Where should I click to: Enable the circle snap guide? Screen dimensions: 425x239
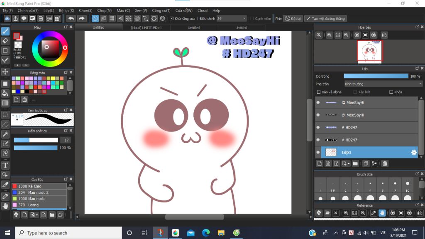pos(137,18)
